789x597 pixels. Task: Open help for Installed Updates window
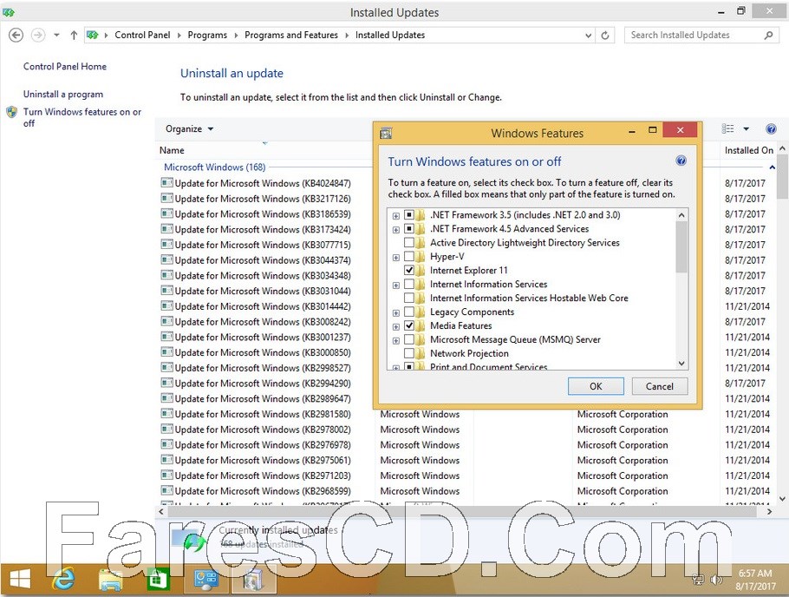point(771,129)
